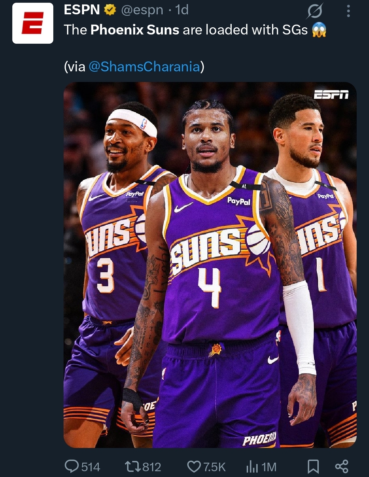The image size is (369, 477).
Task: Share the tweet via share icon
Action: (342, 466)
